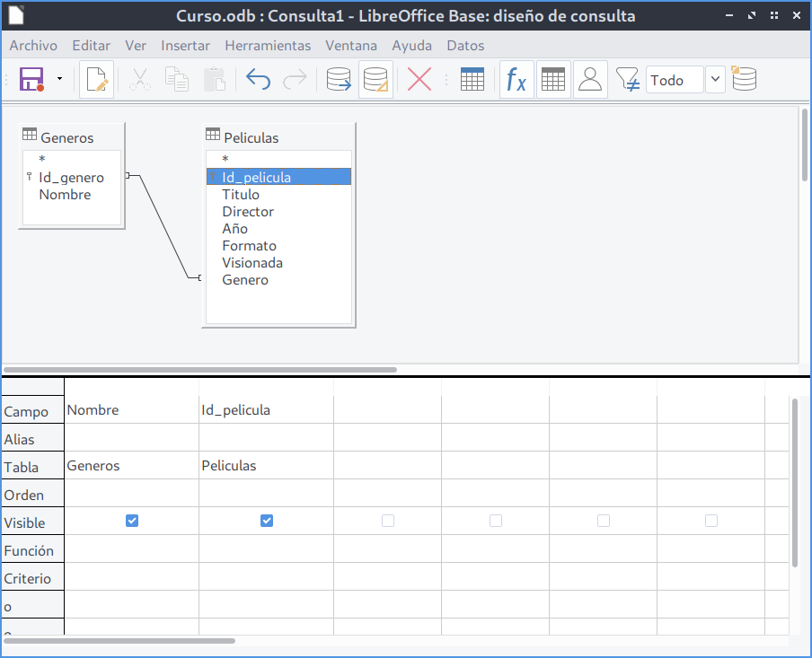
Task: Check Visible box in the sixth grid column
Action: tap(711, 521)
